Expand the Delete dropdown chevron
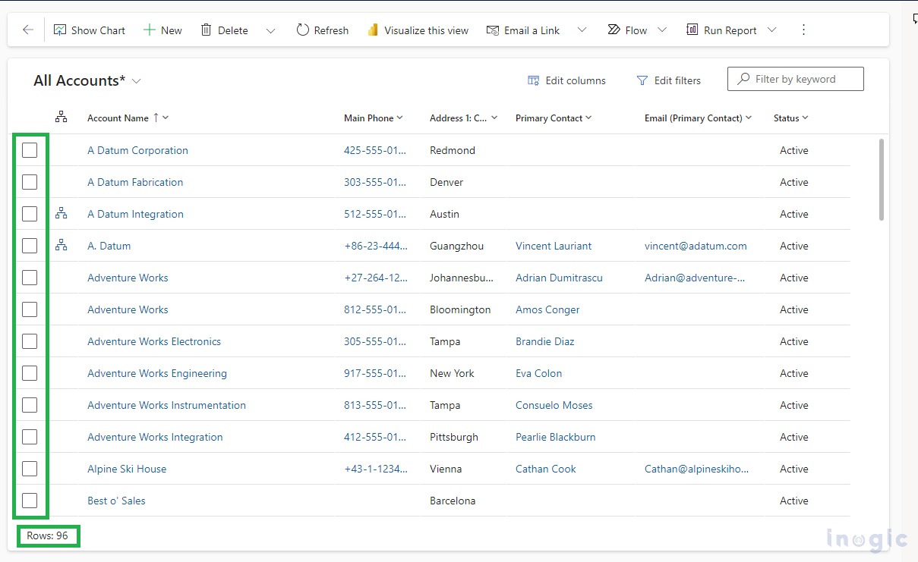The width and height of the screenshot is (918, 562). tap(271, 31)
